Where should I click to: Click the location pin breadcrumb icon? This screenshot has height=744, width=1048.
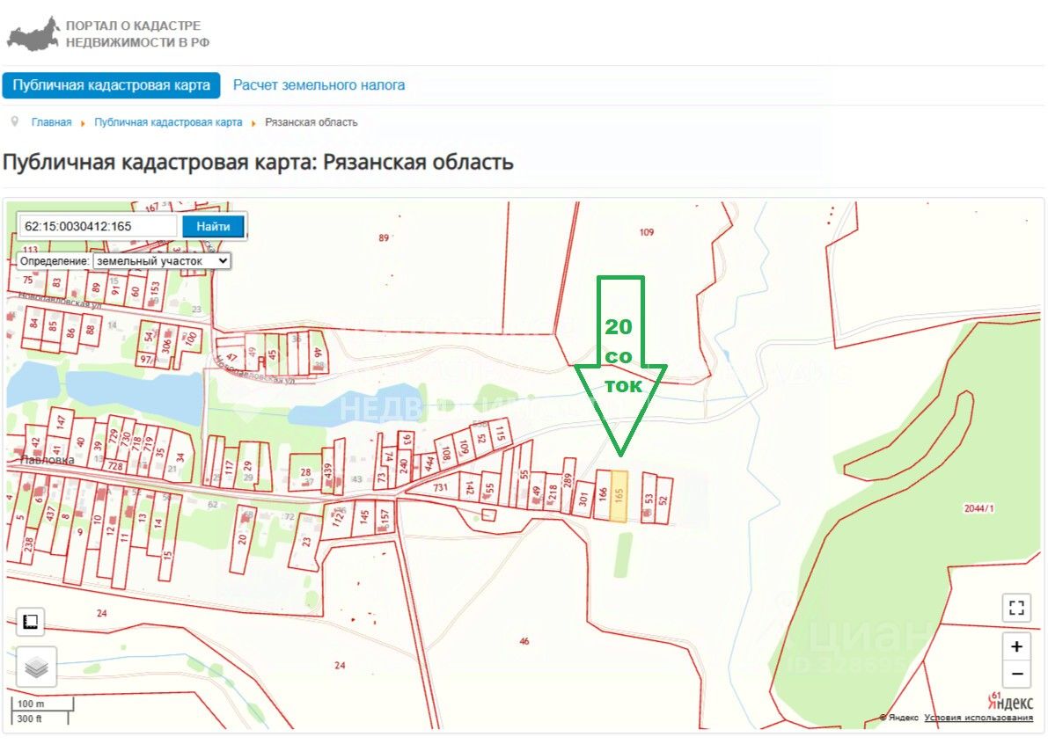[x=15, y=121]
